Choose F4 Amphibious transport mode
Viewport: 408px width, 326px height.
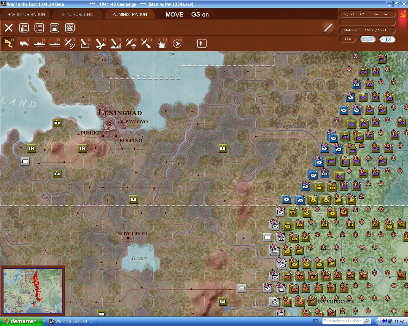tap(55, 43)
